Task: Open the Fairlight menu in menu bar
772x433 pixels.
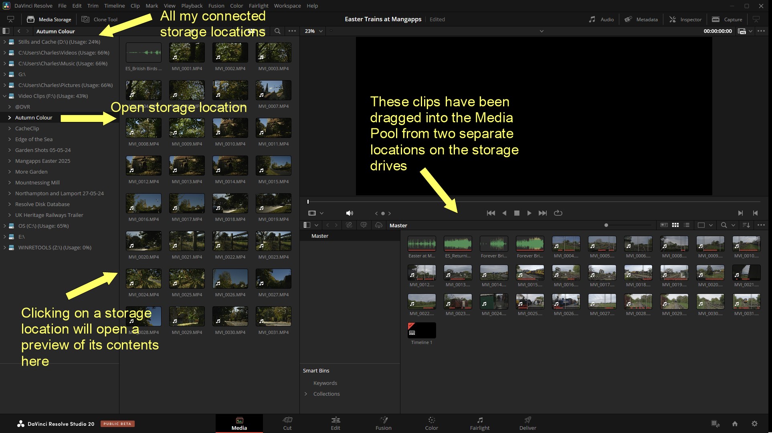Action: (x=259, y=6)
